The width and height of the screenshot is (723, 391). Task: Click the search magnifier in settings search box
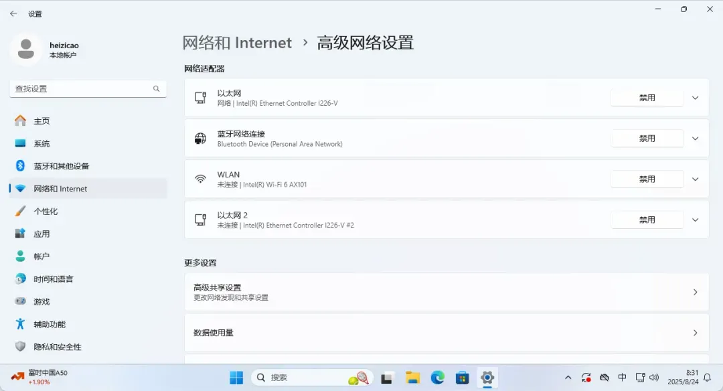click(x=157, y=88)
